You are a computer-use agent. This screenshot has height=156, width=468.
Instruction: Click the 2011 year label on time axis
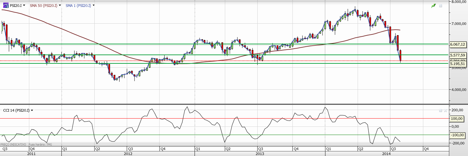pos(32,153)
